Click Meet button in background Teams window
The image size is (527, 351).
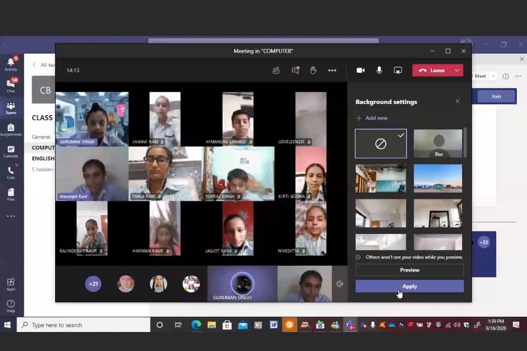tap(480, 76)
